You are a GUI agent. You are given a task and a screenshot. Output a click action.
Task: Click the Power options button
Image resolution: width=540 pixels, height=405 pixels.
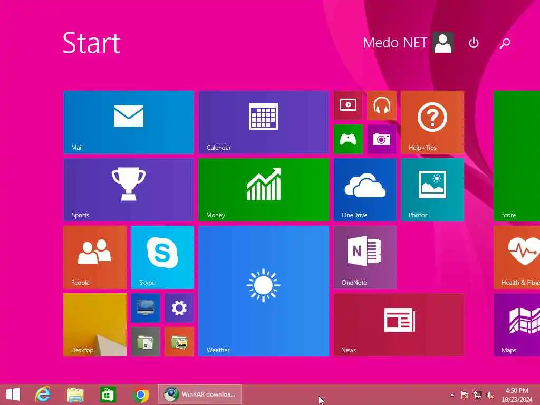474,43
